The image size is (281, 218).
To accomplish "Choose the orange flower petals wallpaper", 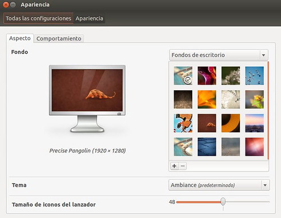I will [207, 99].
